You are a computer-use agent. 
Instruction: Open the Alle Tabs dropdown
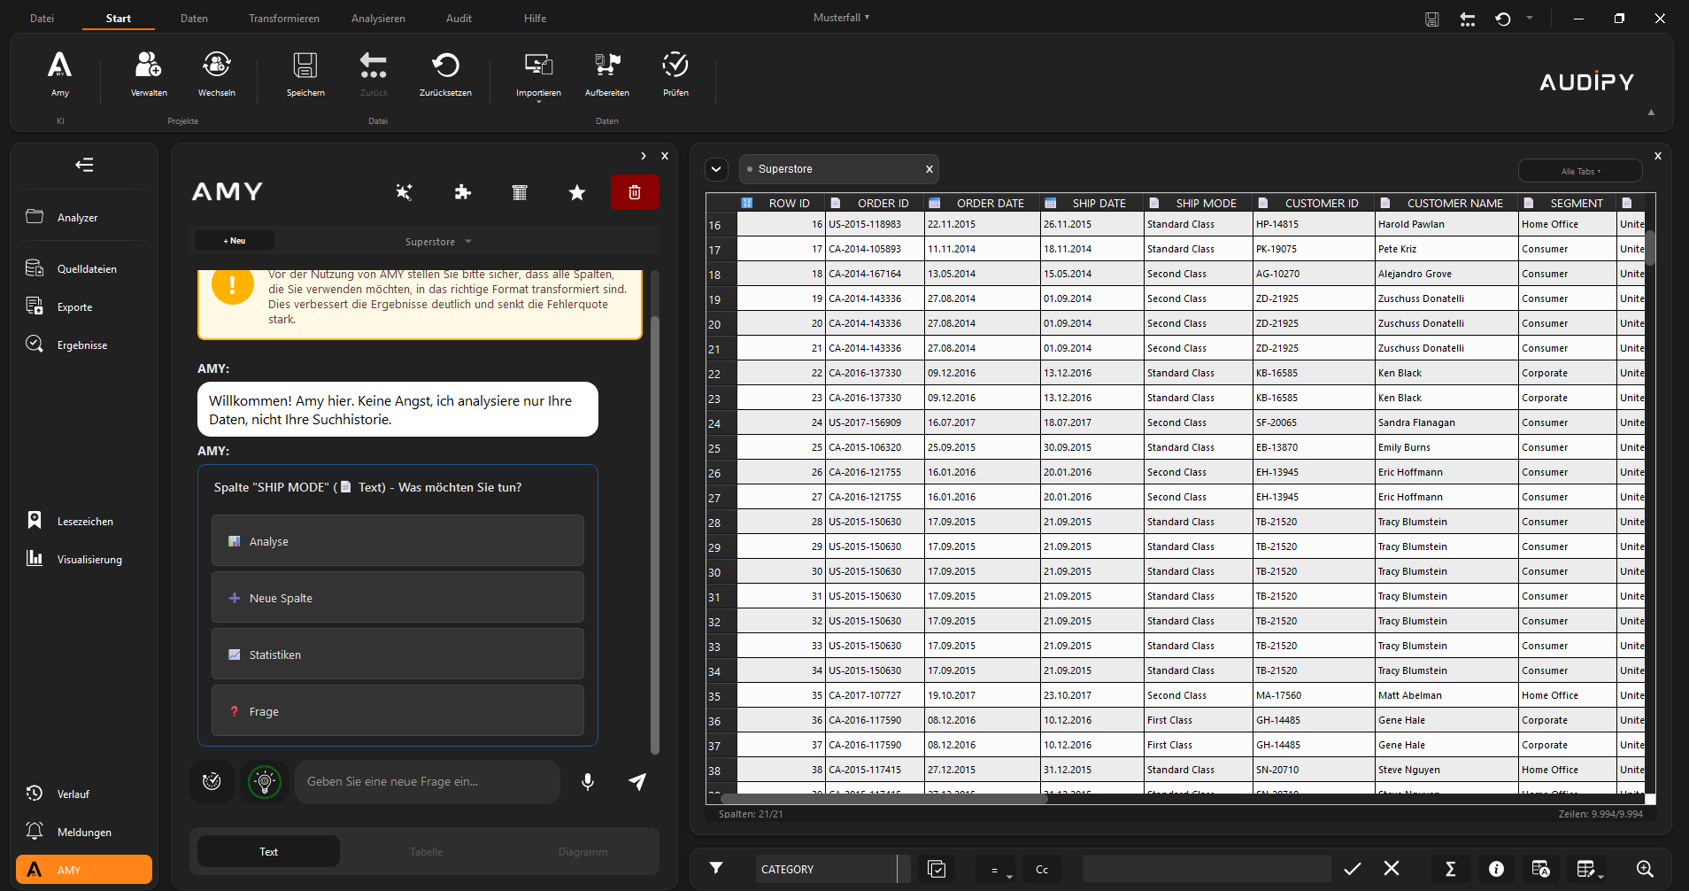1580,171
